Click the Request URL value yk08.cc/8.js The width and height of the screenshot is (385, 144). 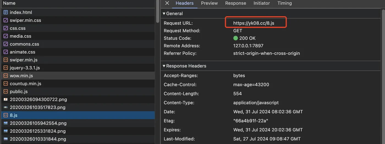[x=254, y=23]
